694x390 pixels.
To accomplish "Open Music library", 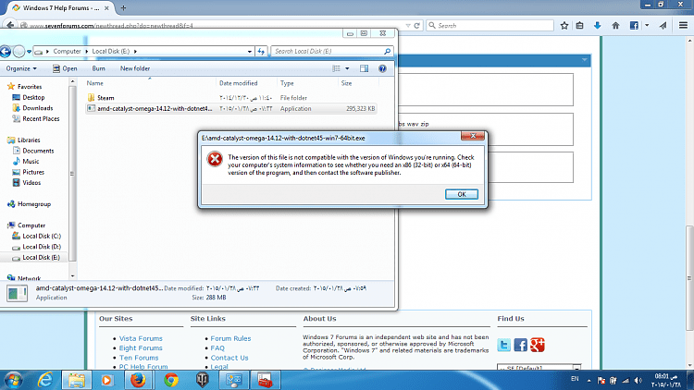I will click(x=31, y=162).
